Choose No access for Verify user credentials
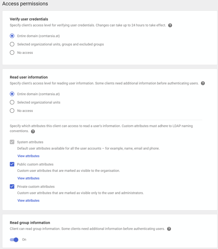The height and width of the screenshot is (249, 218). pos(12,53)
